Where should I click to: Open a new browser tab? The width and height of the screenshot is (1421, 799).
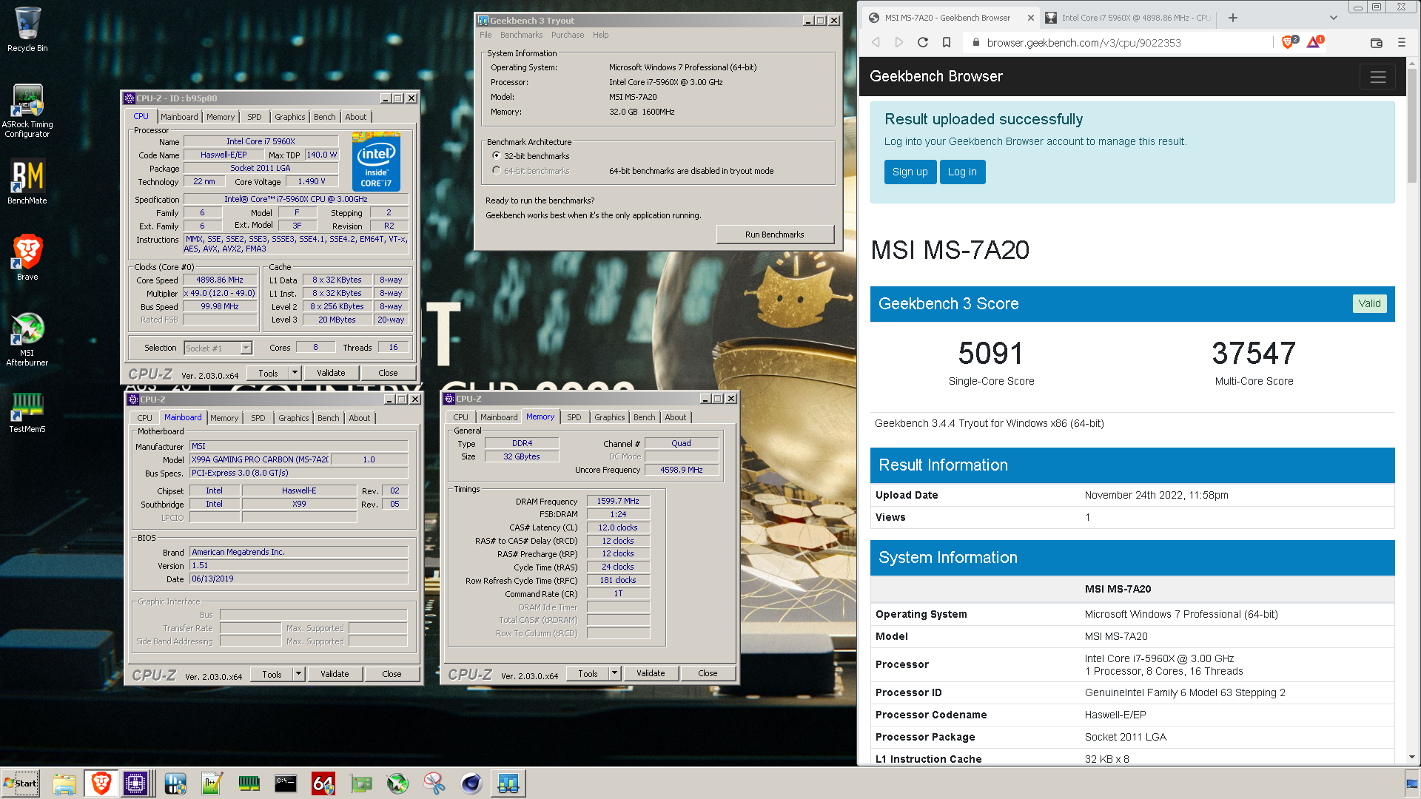click(1233, 18)
